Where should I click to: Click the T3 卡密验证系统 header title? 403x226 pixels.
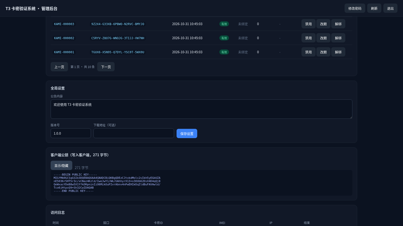click(x=31, y=9)
